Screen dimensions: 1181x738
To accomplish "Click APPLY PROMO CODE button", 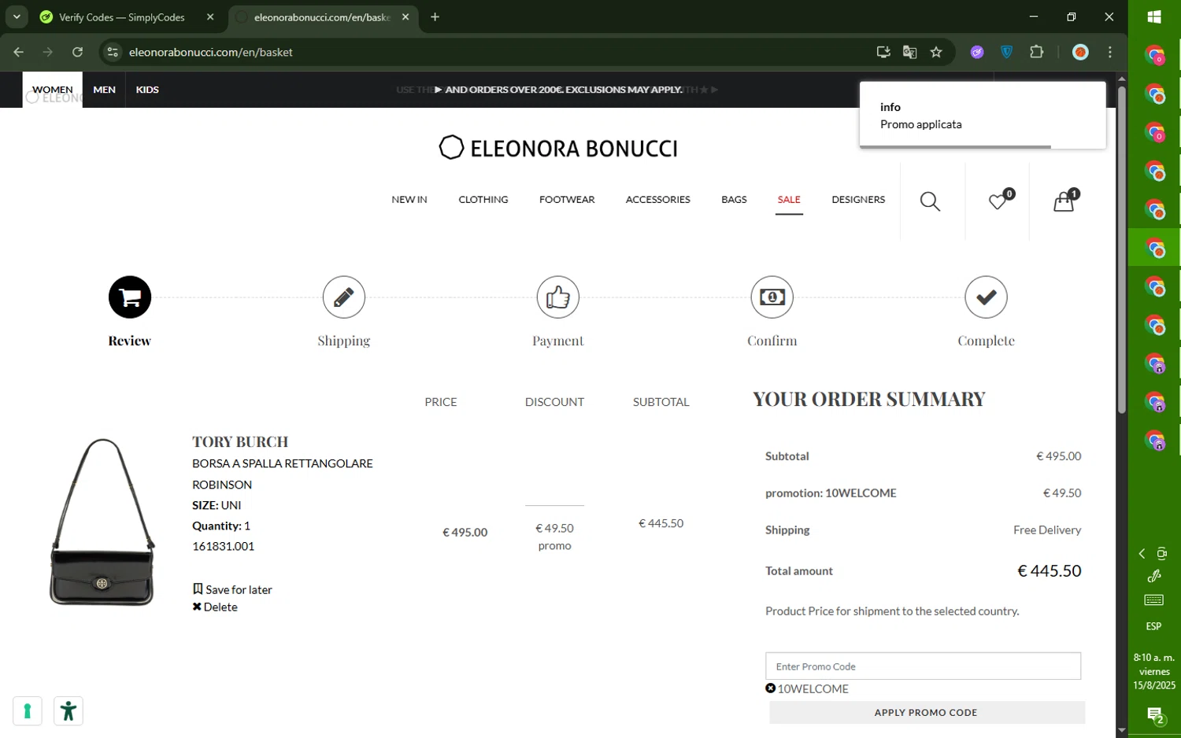I will point(927,713).
